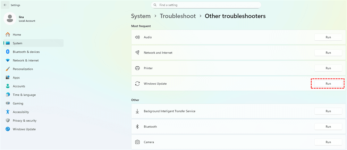Click the Windows Update sync arrows icon
The image size is (347, 150).
[x=137, y=84]
